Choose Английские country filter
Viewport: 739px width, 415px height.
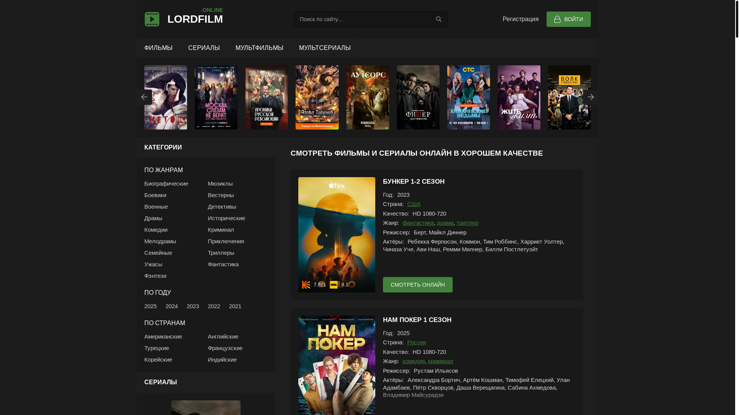point(223,337)
